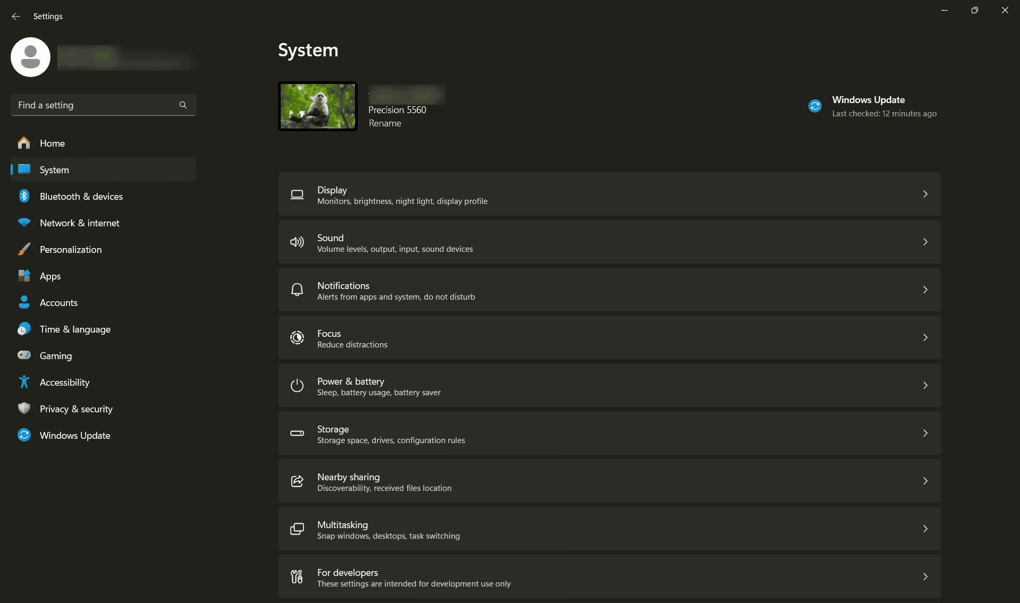Click the Privacy & security shield icon

[24, 409]
